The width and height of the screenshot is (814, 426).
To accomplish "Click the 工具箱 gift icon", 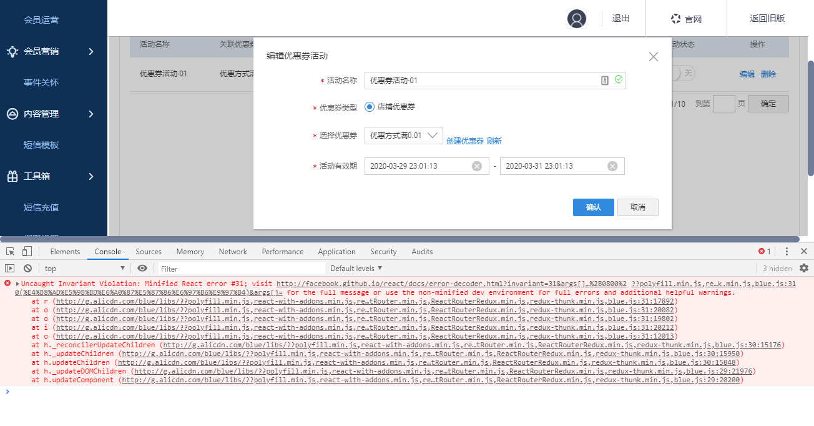I will pyautogui.click(x=12, y=176).
